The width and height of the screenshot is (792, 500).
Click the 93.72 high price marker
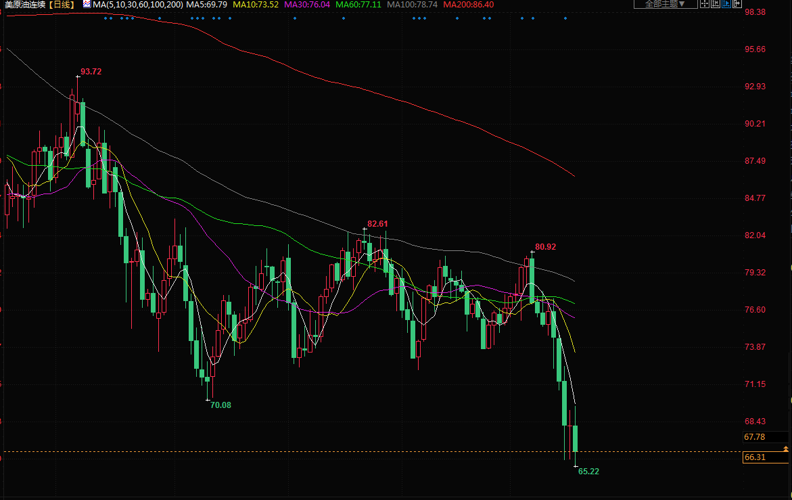(x=91, y=71)
